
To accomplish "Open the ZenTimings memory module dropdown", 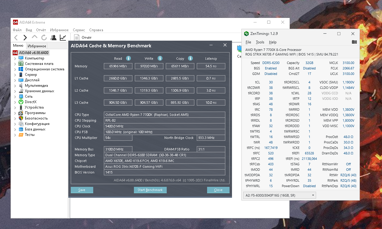I will (x=279, y=195).
